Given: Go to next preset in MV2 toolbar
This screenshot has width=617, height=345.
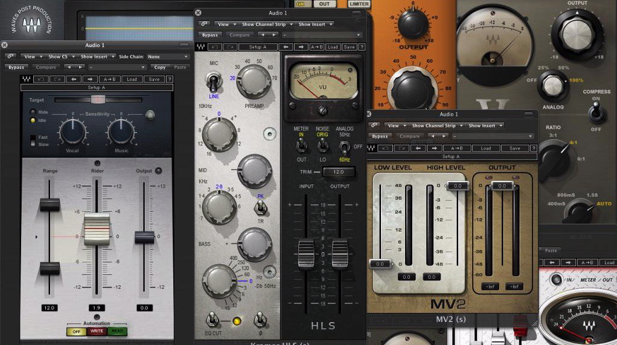Looking at the screenshot, I should coord(434,148).
